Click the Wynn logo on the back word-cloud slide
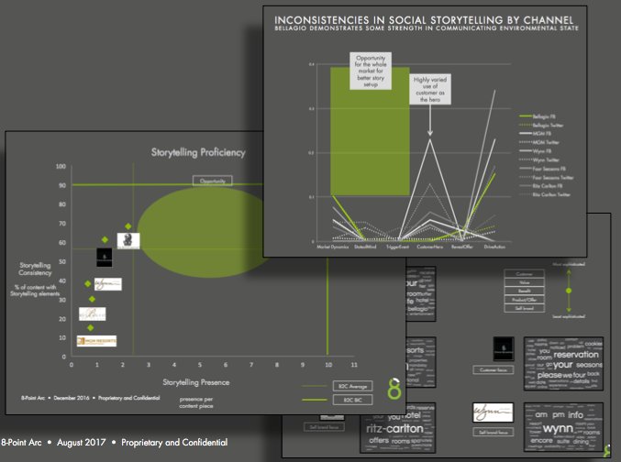Image resolution: width=621 pixels, height=462 pixels. pos(493,412)
